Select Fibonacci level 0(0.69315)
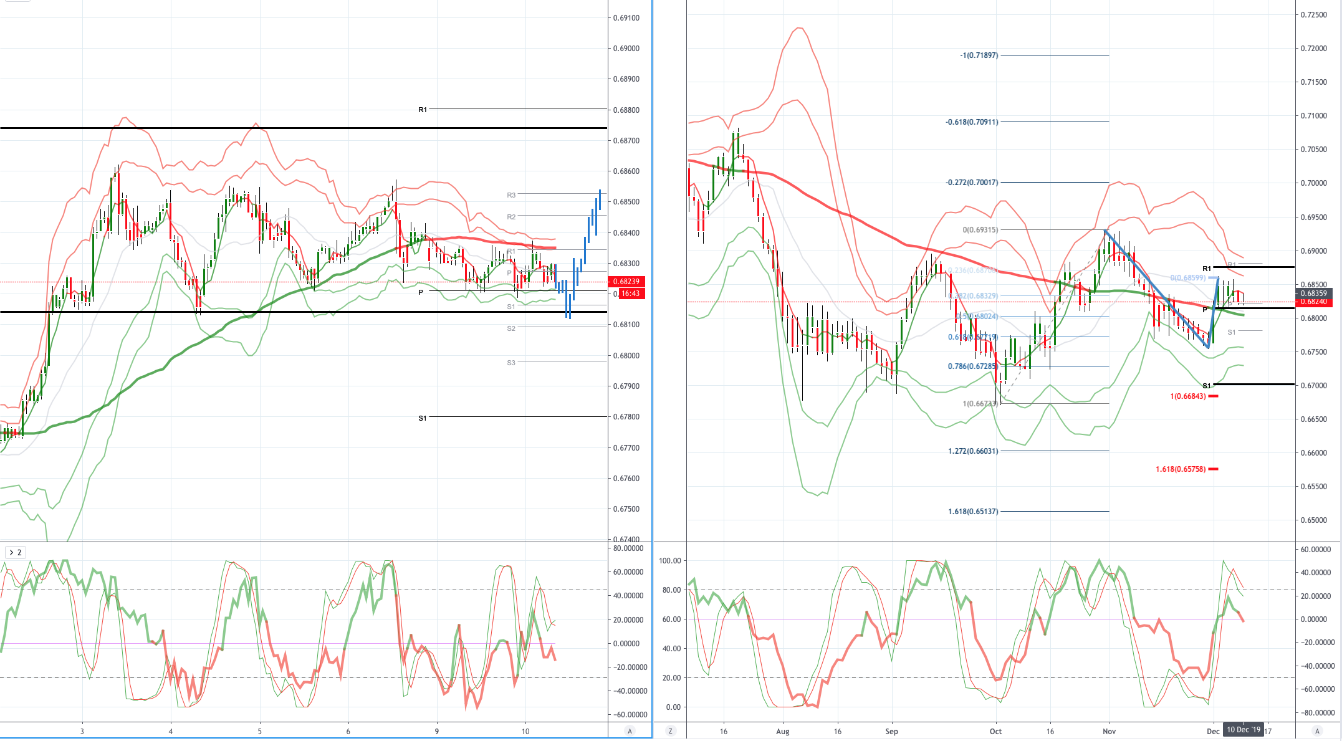 click(x=980, y=230)
